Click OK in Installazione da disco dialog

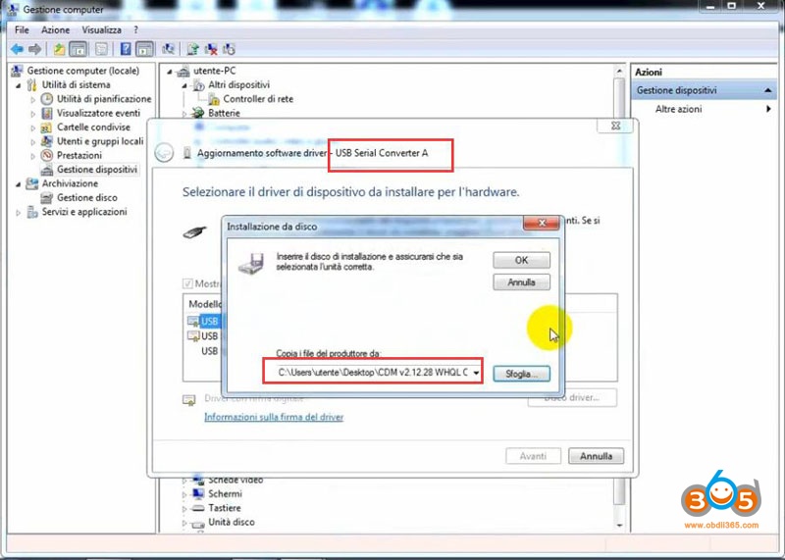click(521, 260)
